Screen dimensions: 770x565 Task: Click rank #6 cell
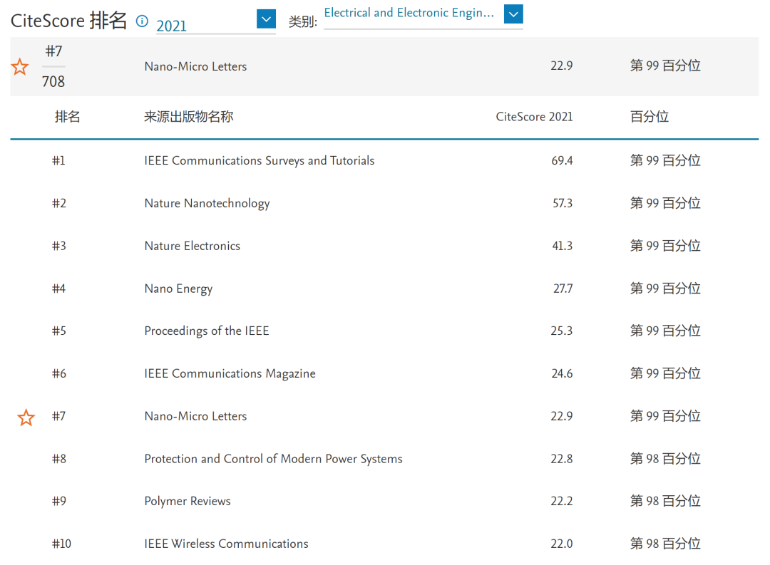(x=59, y=373)
